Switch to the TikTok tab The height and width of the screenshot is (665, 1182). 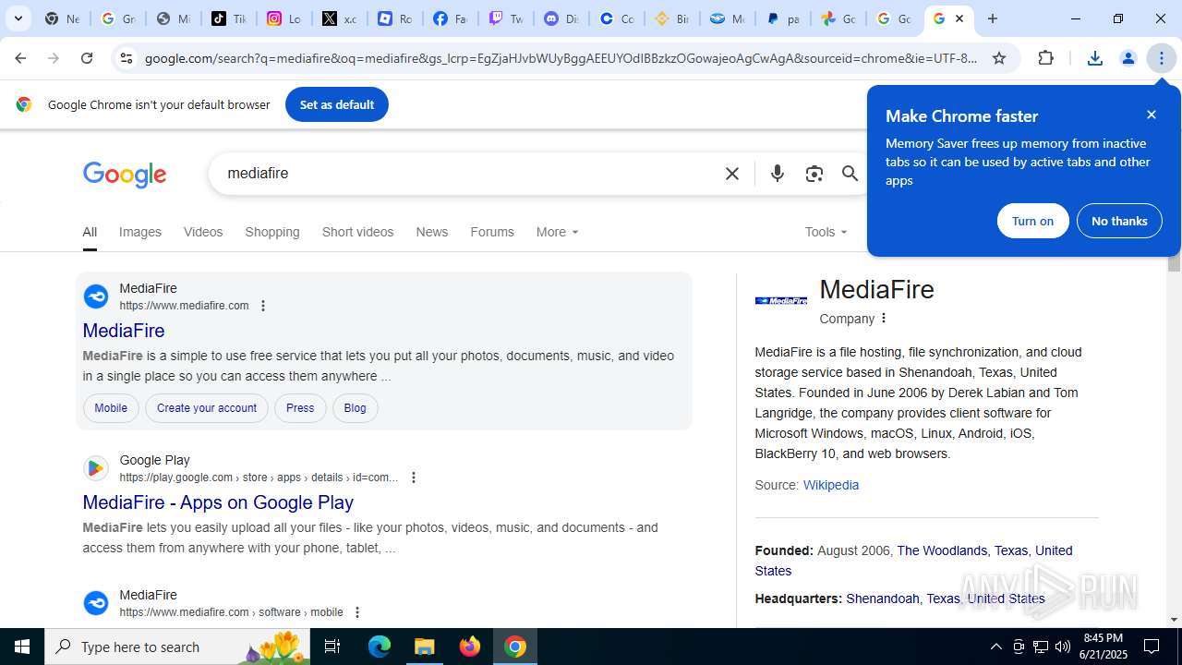point(229,18)
